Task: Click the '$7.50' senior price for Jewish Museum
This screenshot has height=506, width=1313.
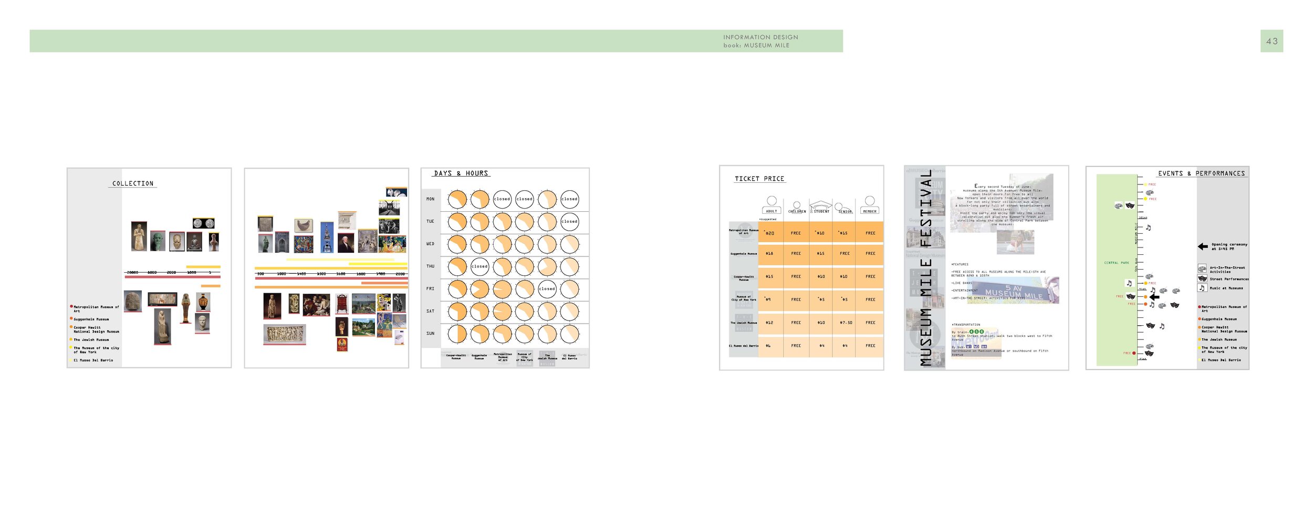Action: [x=846, y=323]
